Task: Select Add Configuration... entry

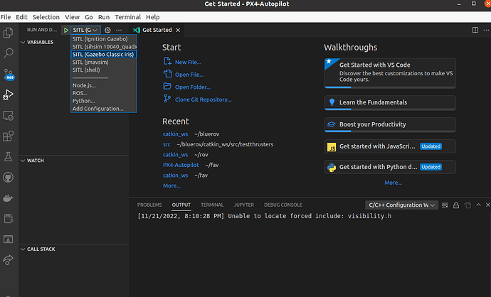Action: (104, 109)
